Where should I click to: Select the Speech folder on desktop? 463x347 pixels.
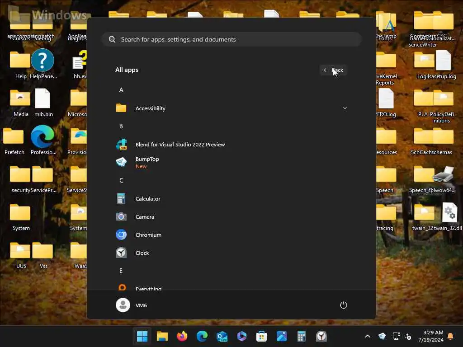pos(386,179)
